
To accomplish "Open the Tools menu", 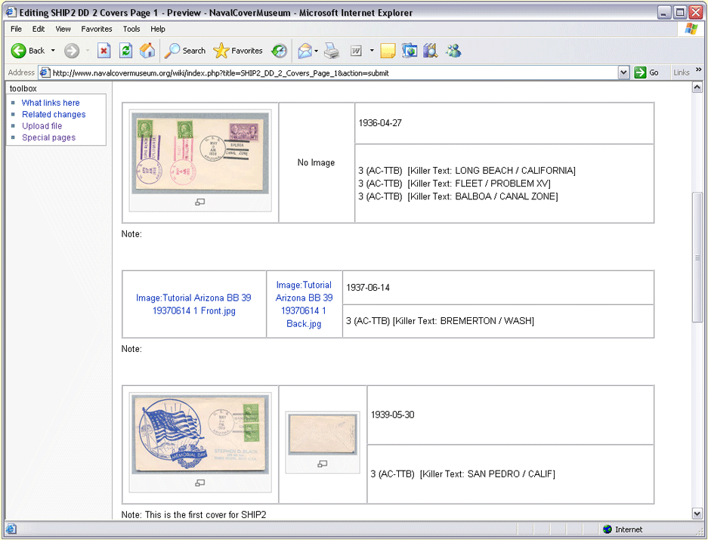I will (x=131, y=29).
